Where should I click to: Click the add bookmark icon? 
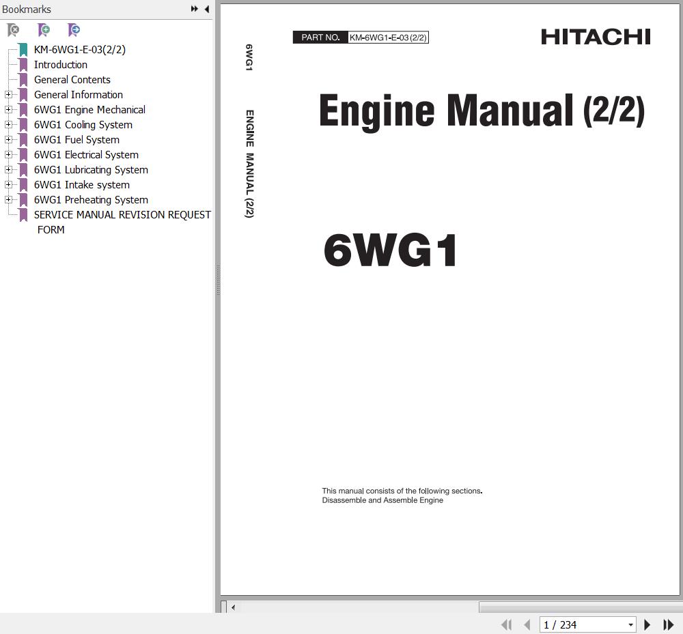point(44,30)
